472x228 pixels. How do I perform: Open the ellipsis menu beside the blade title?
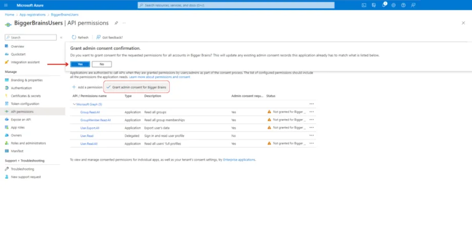pos(124,23)
